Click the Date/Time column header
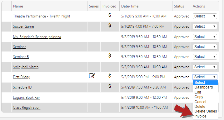This screenshot has height=120, width=224. coord(130,6)
